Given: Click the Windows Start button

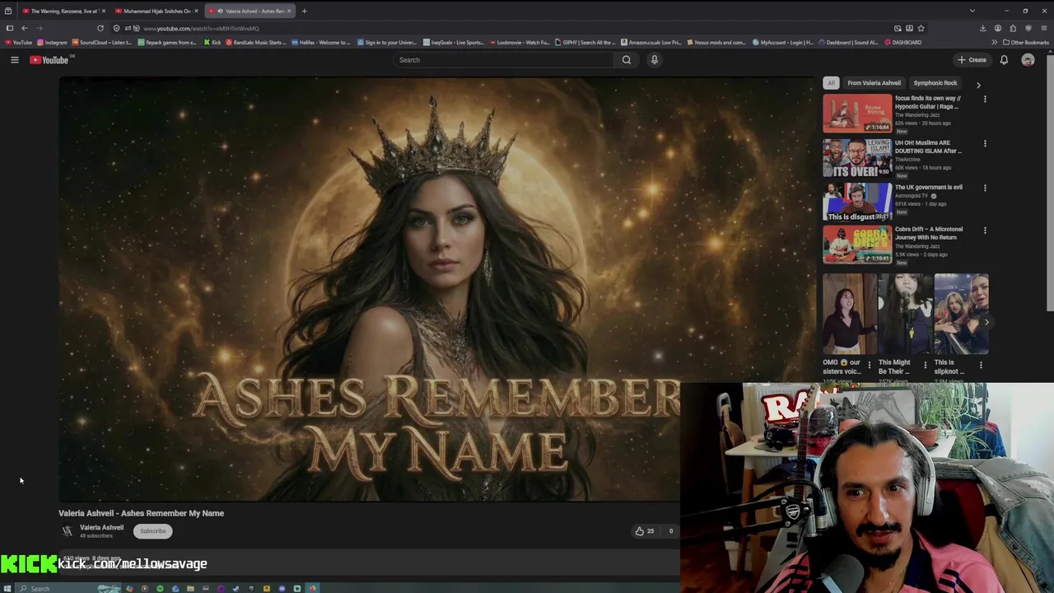Looking at the screenshot, I should [x=7, y=588].
